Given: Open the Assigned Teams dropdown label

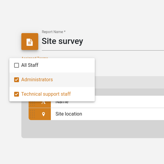Looking at the screenshot, I should click(35, 57).
